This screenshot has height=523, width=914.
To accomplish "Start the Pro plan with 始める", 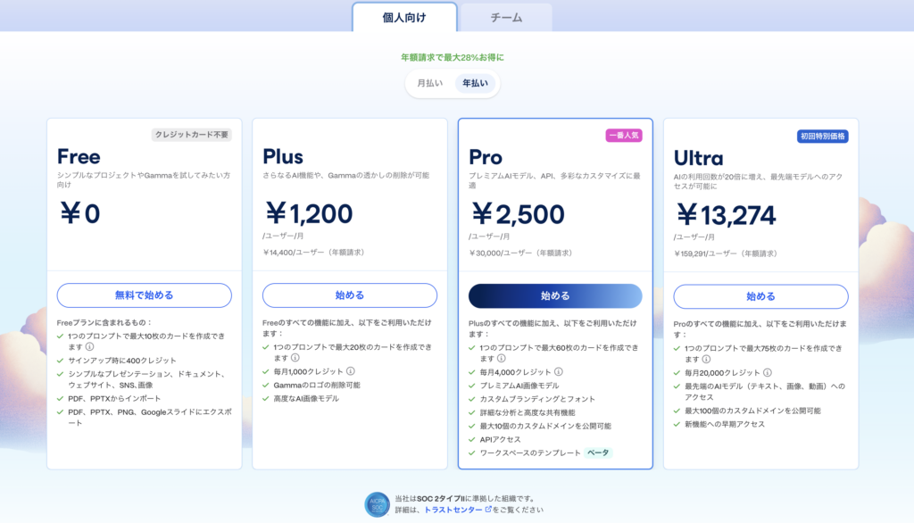I will pos(555,295).
